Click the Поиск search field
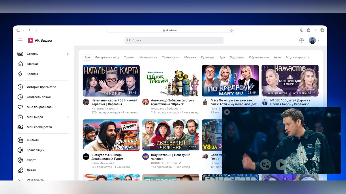Viewport: 346px width, 194px height. pos(174,41)
